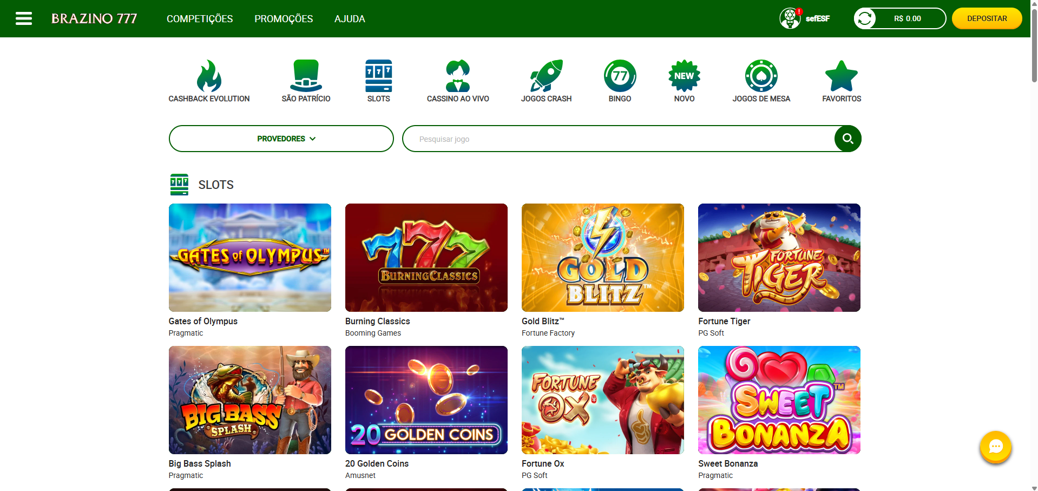This screenshot has width=1038, height=491.
Task: Go to the Competições section
Action: (x=199, y=18)
